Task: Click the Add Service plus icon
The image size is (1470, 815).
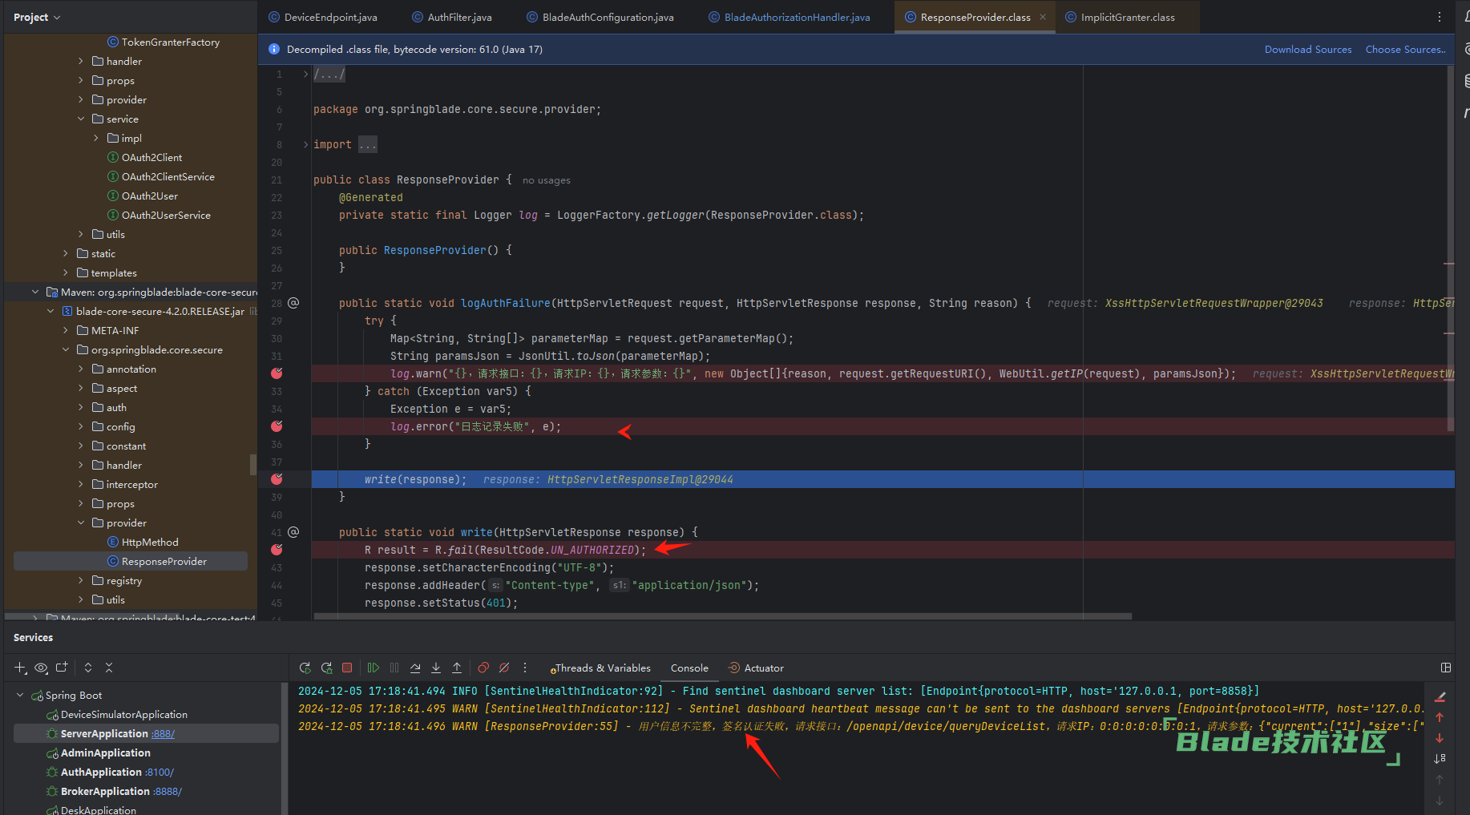Action: [20, 668]
